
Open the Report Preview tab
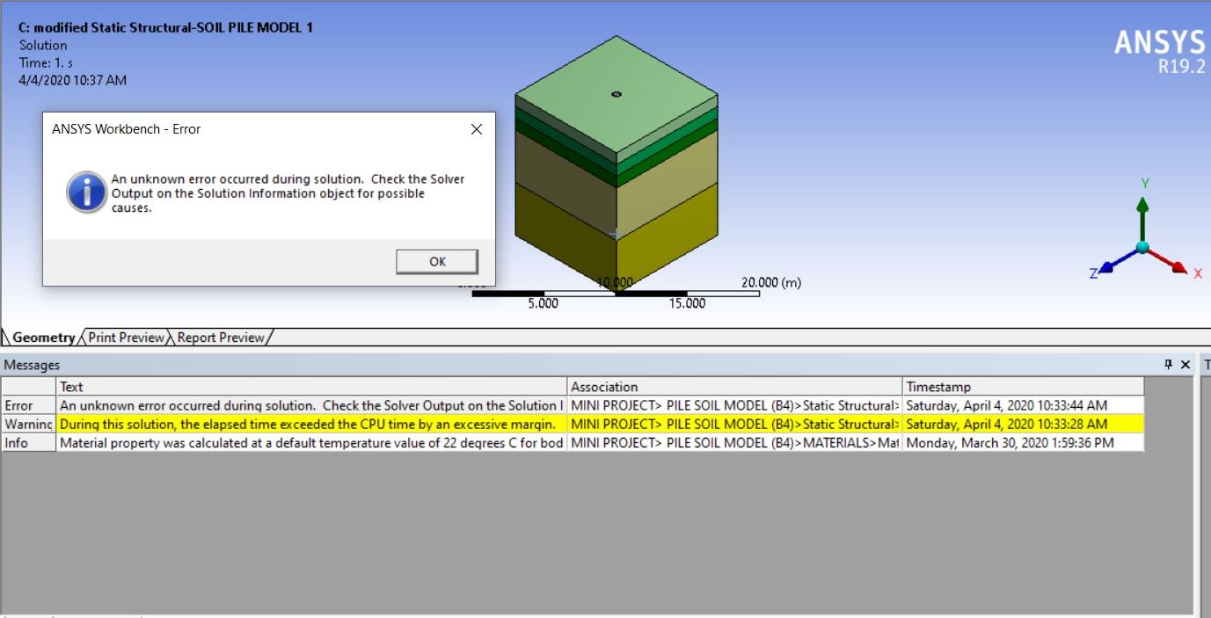click(221, 338)
